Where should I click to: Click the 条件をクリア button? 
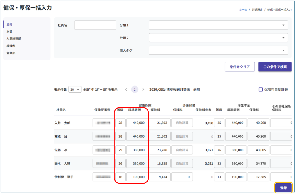coord(240,67)
